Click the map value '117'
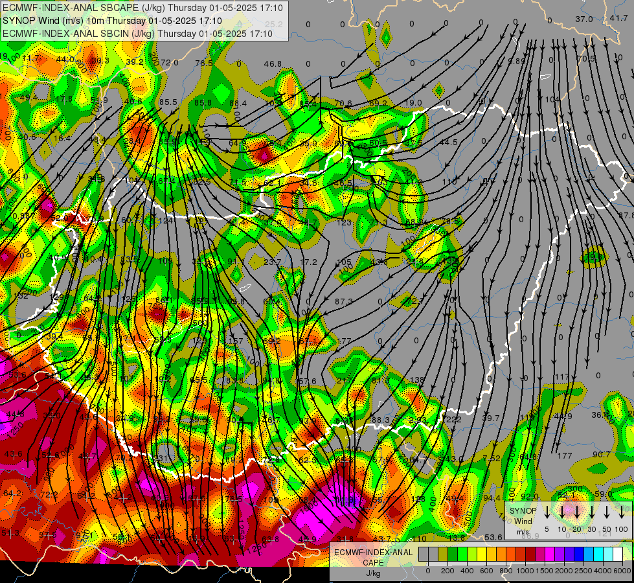The width and height of the screenshot is (634, 583). point(562,377)
